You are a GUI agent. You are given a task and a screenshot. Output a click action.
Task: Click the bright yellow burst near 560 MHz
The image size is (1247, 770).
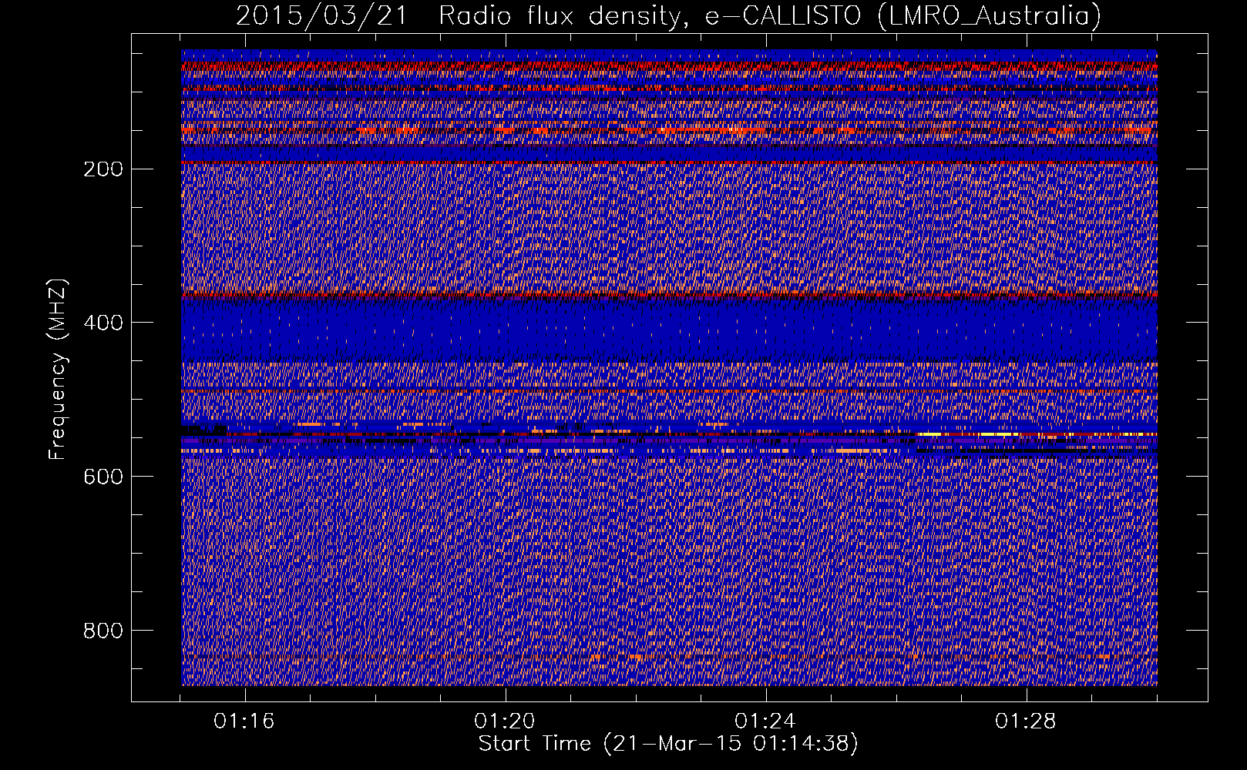tap(967, 434)
